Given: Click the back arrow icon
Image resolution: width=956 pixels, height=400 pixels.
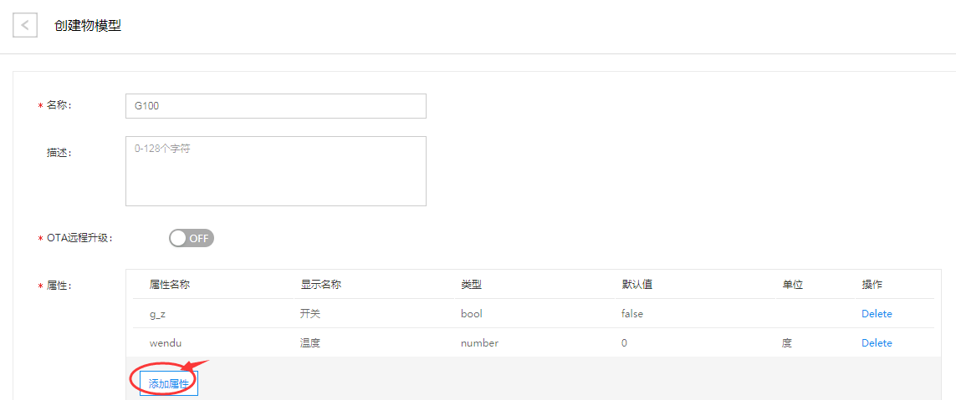Looking at the screenshot, I should [25, 26].
